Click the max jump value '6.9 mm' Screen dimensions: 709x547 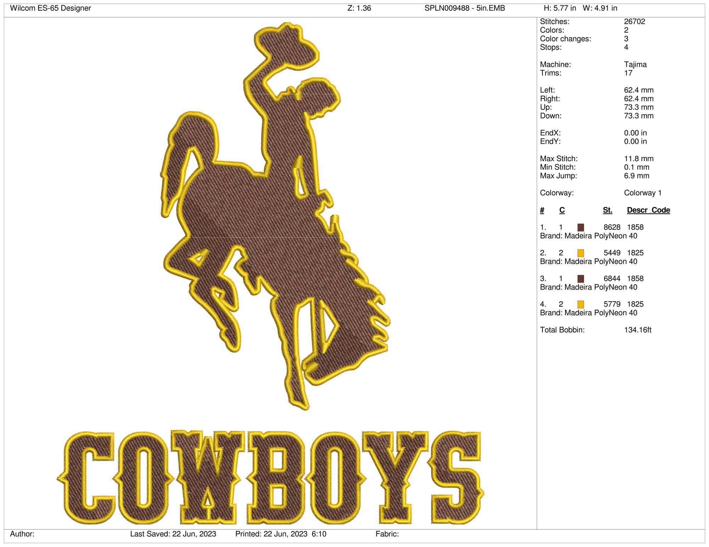(x=637, y=176)
